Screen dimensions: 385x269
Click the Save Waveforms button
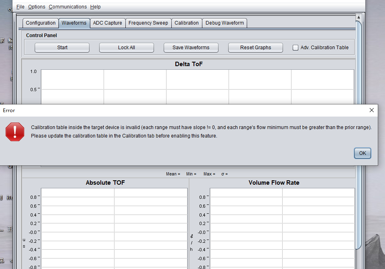(x=191, y=48)
